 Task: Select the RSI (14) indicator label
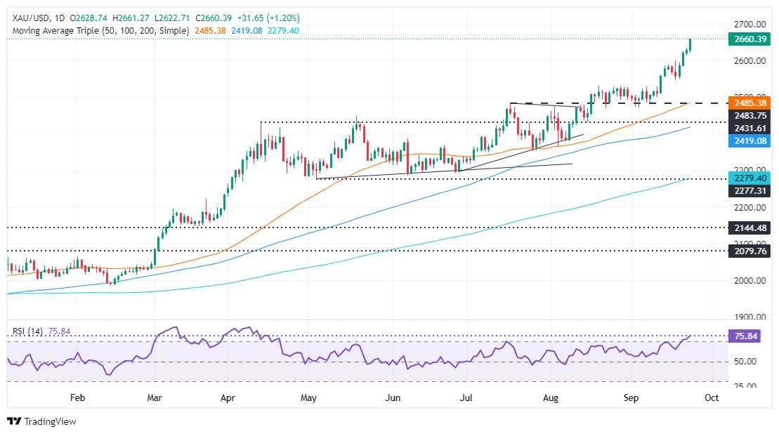coord(28,331)
